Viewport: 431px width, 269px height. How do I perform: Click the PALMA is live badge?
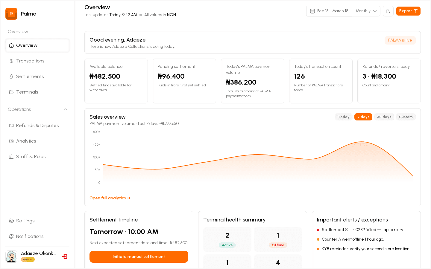point(400,40)
